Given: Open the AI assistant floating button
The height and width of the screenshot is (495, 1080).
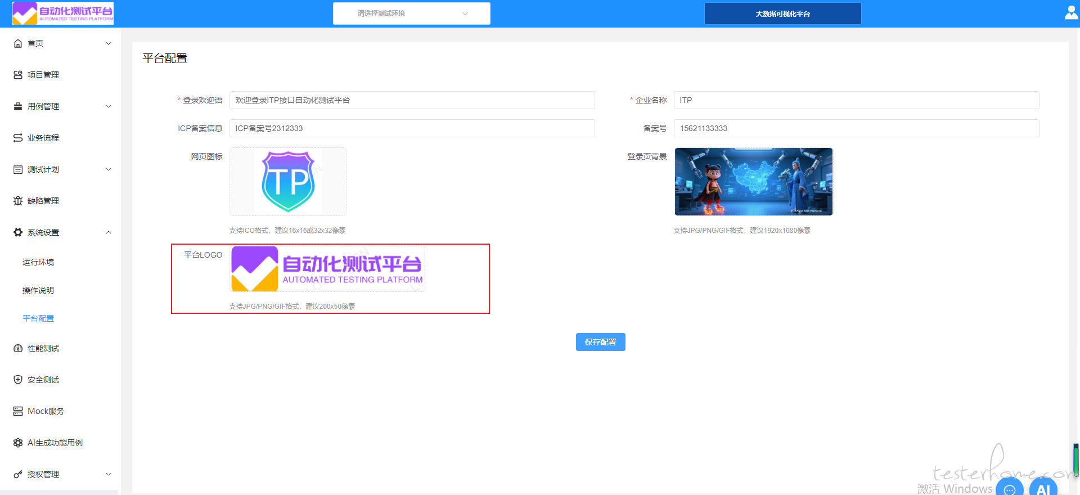Looking at the screenshot, I should pyautogui.click(x=1043, y=487).
